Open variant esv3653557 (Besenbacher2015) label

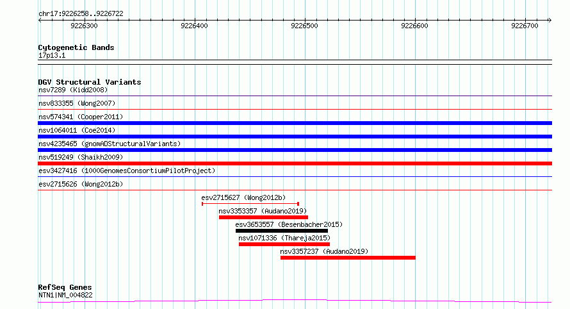(x=289, y=224)
